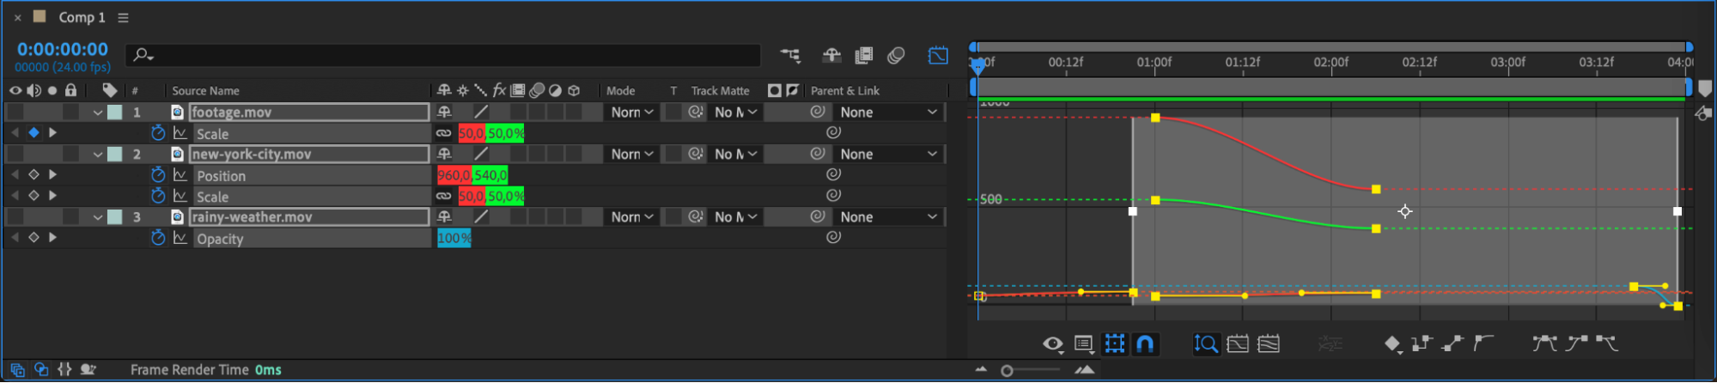Click the Frame Blending switch icon
The height and width of the screenshot is (383, 1717).
(x=864, y=56)
